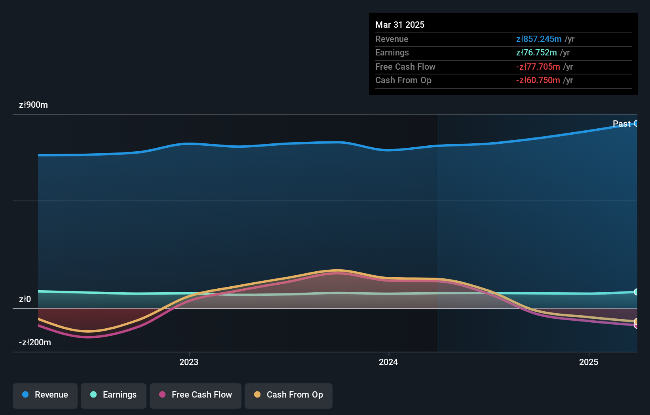Click the 2023 x-axis label
The height and width of the screenshot is (415, 650).
(x=189, y=362)
